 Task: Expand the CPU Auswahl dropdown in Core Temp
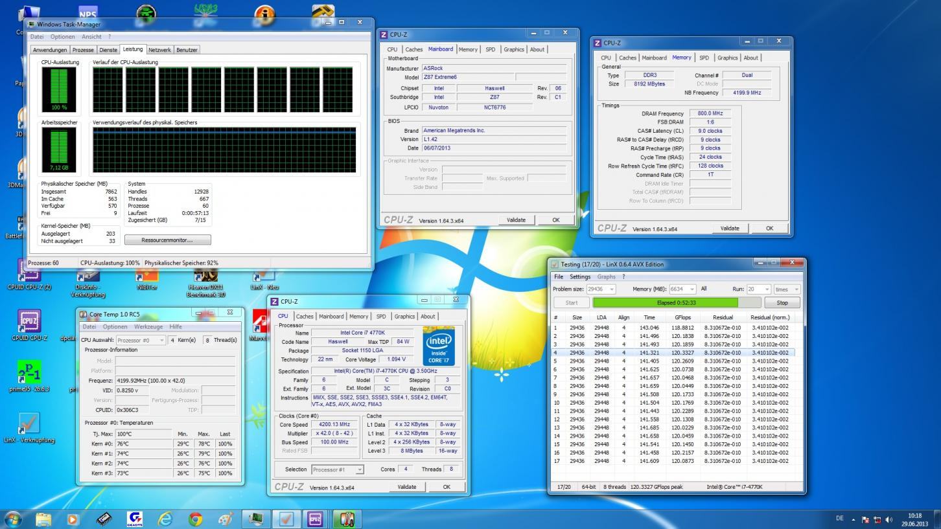[161, 341]
